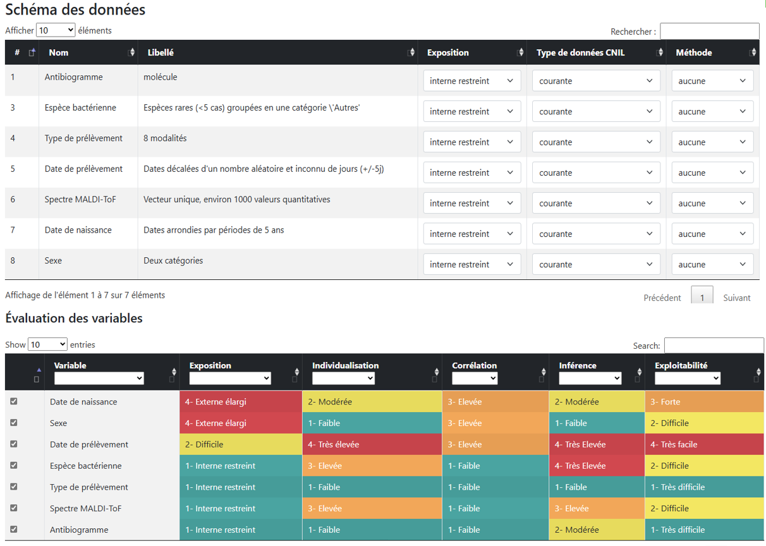
Task: Focus the Rechercher search field
Action: pyautogui.click(x=709, y=31)
